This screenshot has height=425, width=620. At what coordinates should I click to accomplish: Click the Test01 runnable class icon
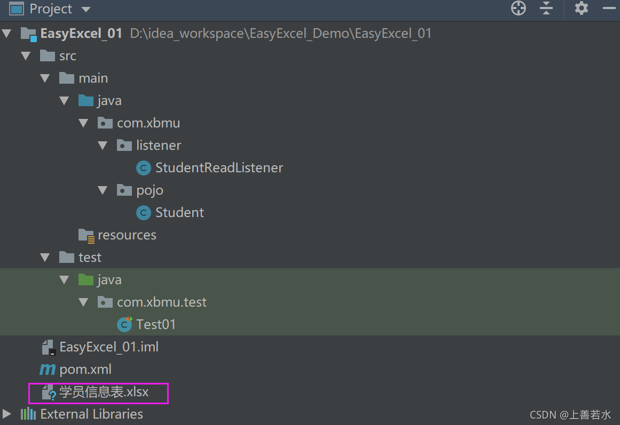coord(124,324)
